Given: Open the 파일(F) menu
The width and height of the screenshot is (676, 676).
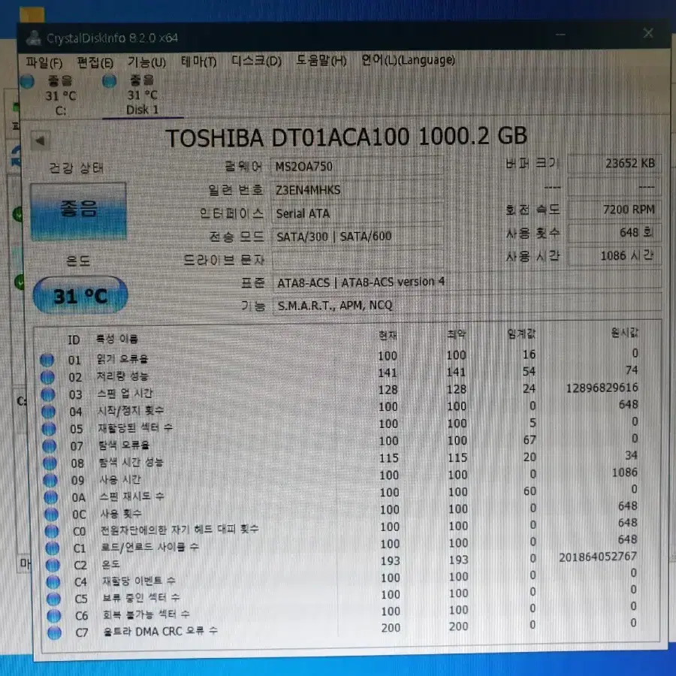Looking at the screenshot, I should [x=44, y=63].
